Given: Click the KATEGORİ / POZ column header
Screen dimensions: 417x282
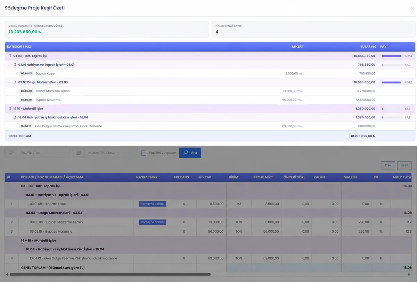Looking at the screenshot, I should coord(19,47).
